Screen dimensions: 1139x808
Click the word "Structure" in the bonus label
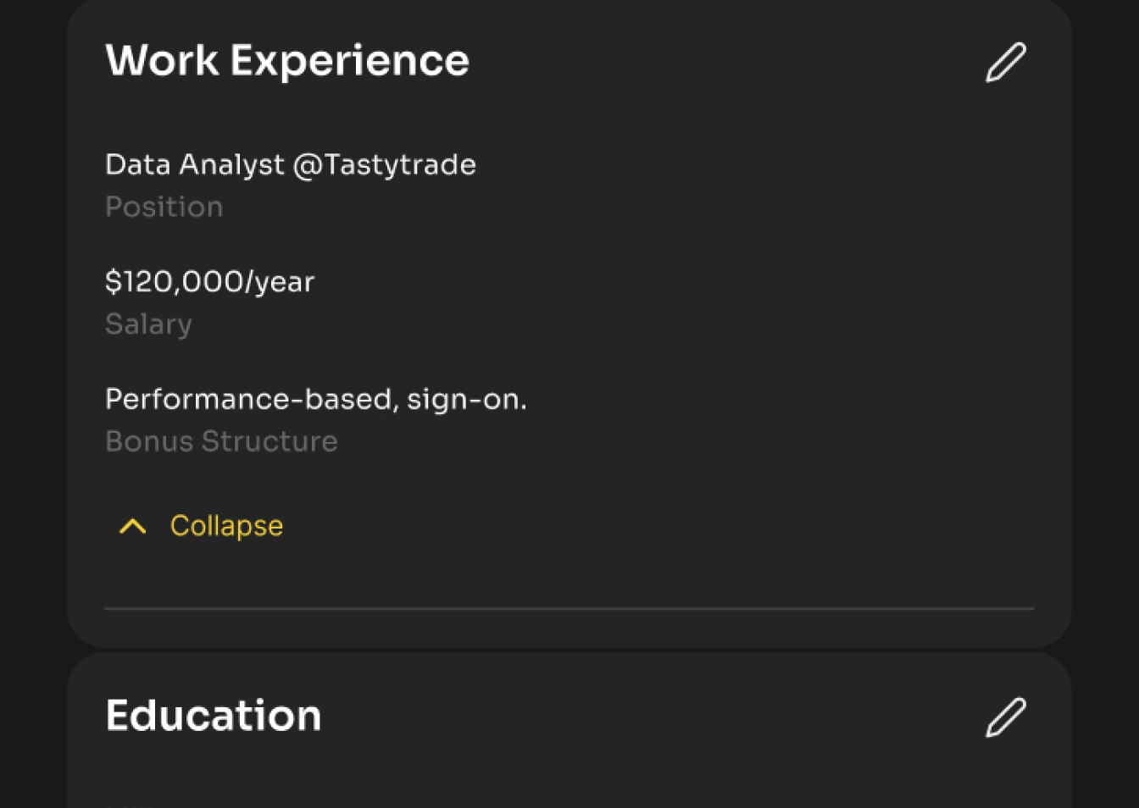(269, 441)
